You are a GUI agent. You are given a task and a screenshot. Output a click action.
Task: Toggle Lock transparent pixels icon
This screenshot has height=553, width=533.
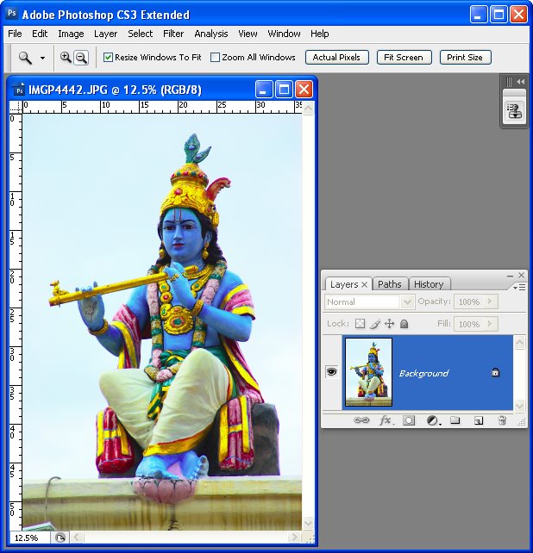(360, 324)
